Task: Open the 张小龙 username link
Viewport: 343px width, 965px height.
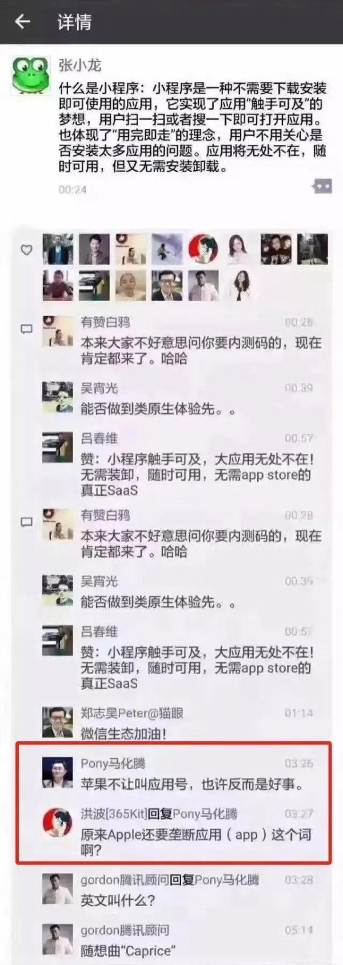Action: pyautogui.click(x=80, y=65)
